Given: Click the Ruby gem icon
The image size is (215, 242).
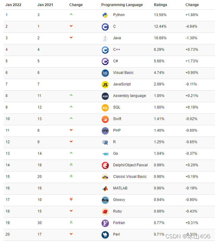Looking at the screenshot, I should coord(105,211).
